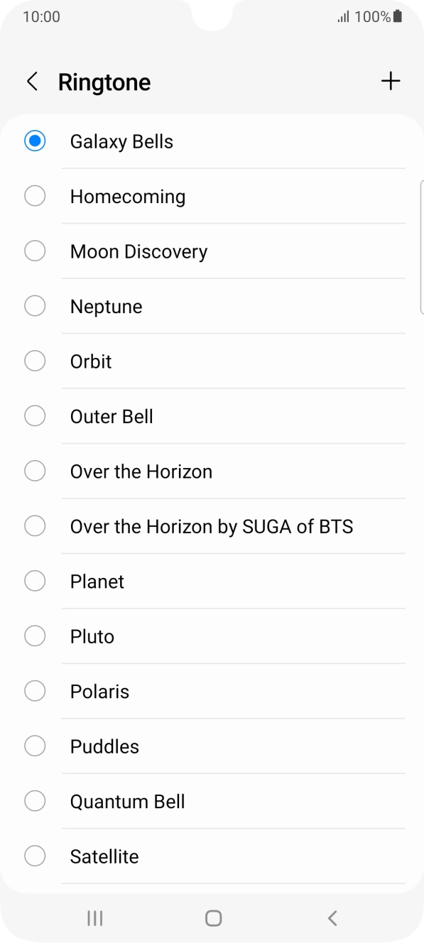Select Over the Horizon by SUGA of BTS

pyautogui.click(x=211, y=526)
